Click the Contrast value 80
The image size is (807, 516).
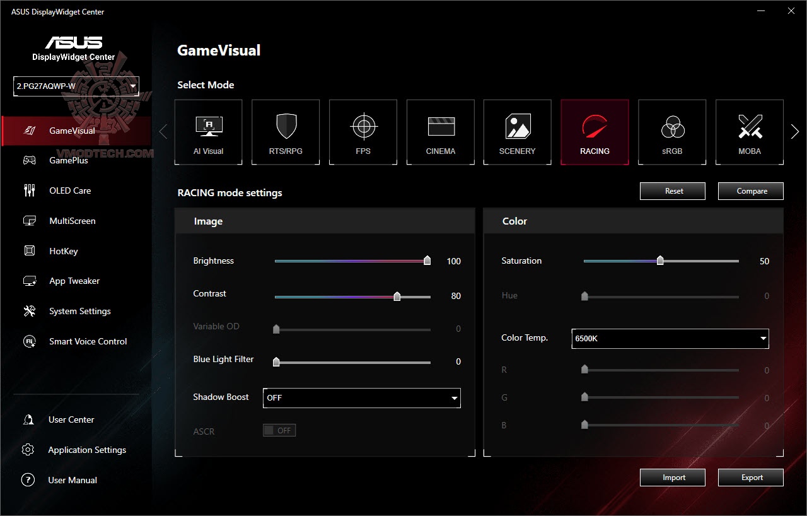point(456,296)
